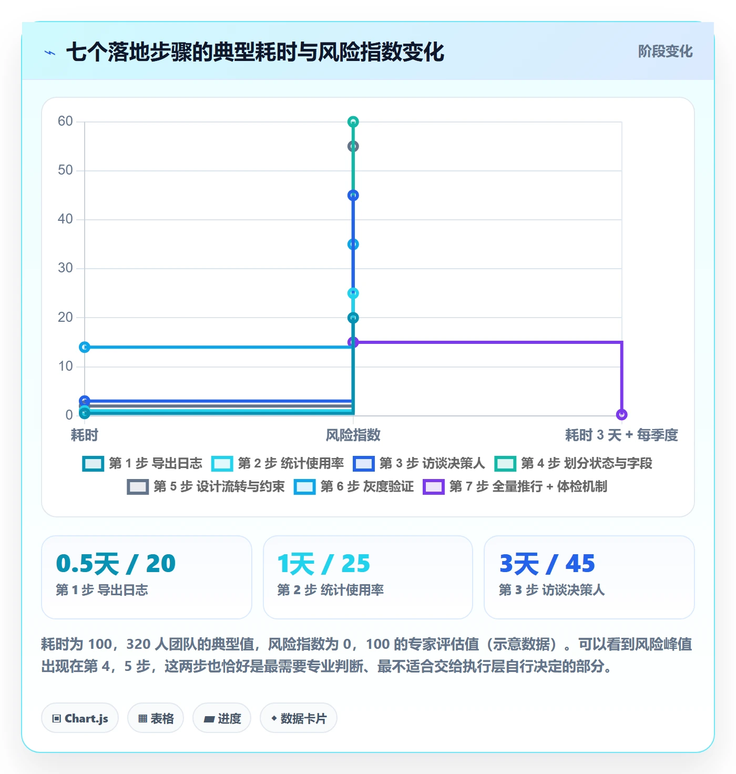
Task: Toggle the 第 3 步 访谈决策人 legend swatch
Action: click(x=364, y=464)
